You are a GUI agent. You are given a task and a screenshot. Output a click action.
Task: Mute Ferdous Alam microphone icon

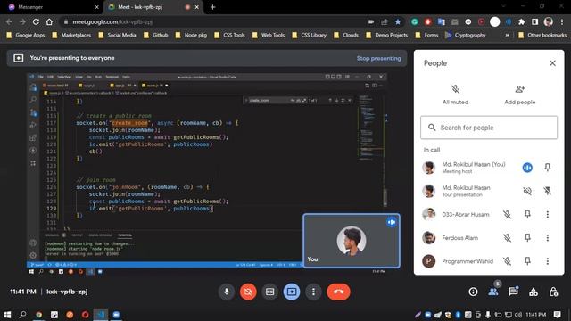(507, 238)
